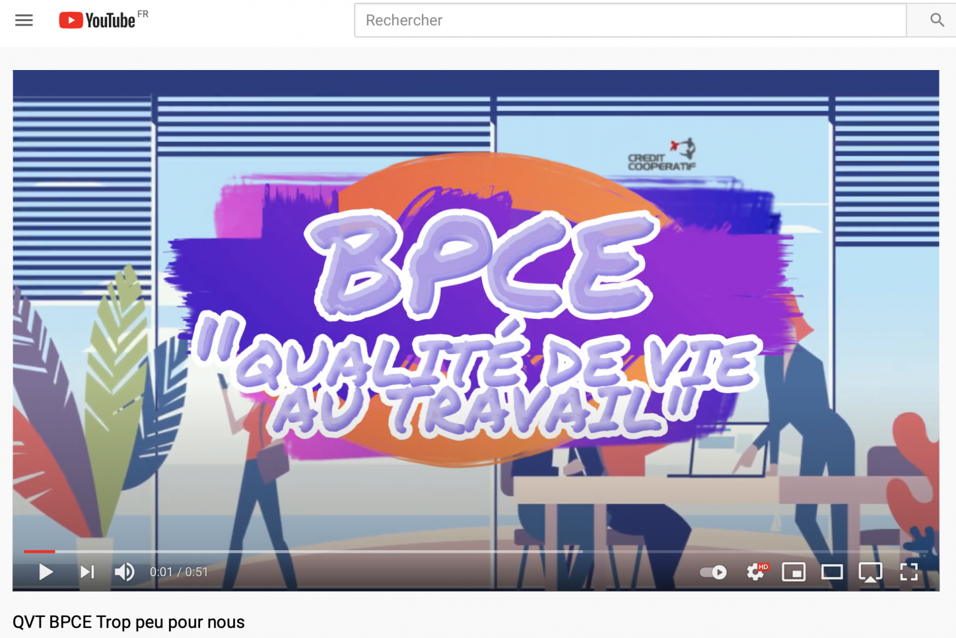
Task: Toggle the autoplay switch
Action: point(713,572)
